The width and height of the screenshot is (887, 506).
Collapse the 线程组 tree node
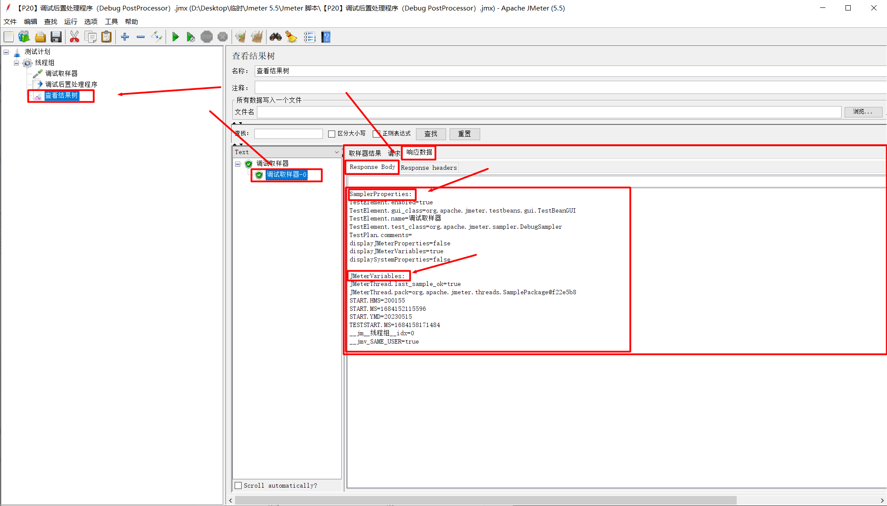17,63
